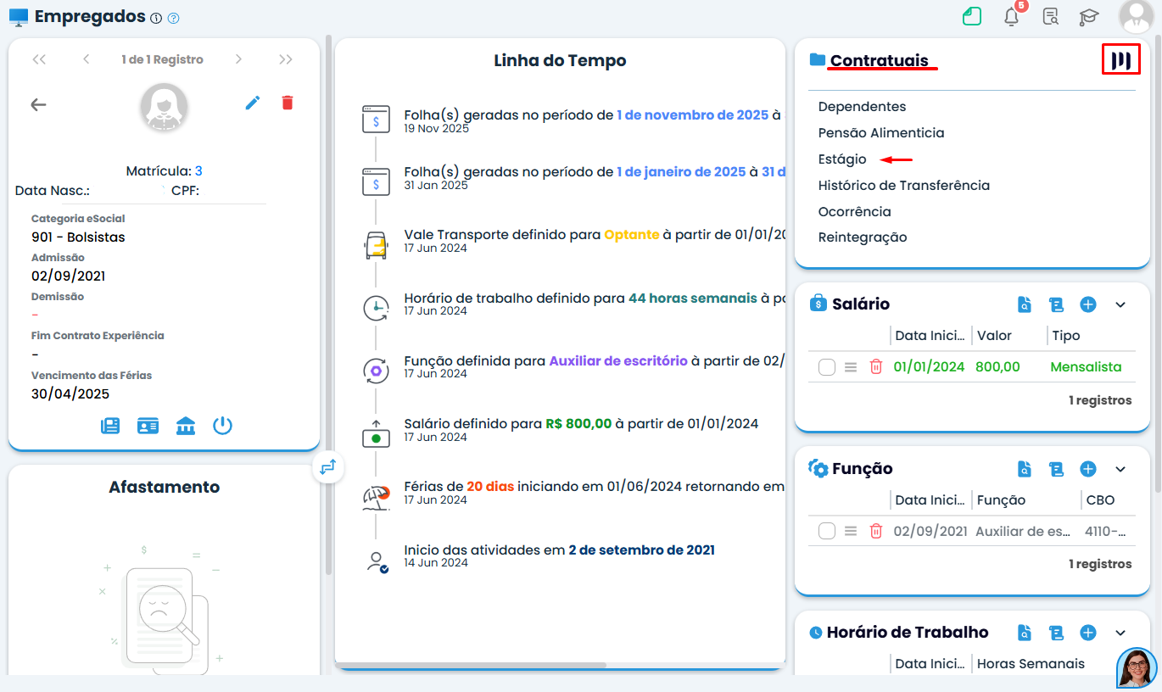The height and width of the screenshot is (692, 1162).
Task: Open row menu for 02/09/2021 function entry
Action: (x=851, y=531)
